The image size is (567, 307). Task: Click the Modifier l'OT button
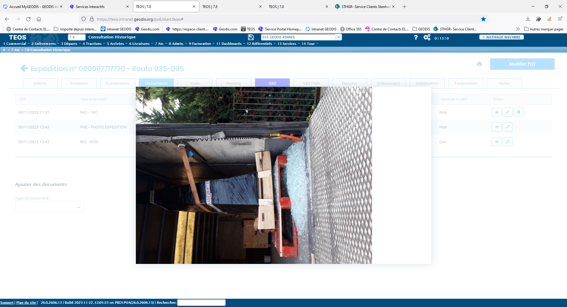[x=522, y=64]
